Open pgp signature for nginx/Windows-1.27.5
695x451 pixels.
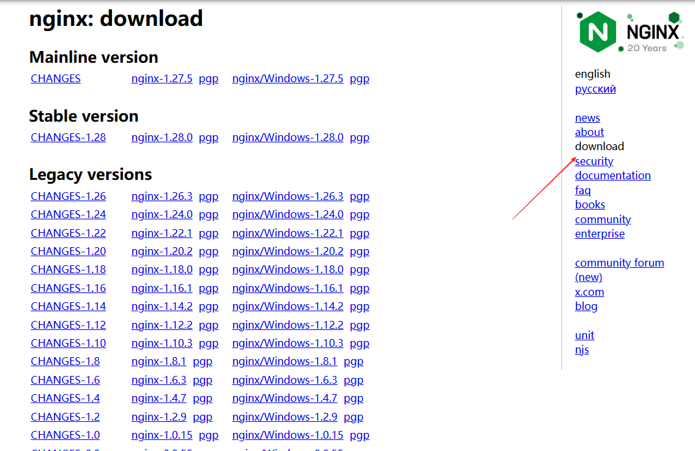coord(359,80)
